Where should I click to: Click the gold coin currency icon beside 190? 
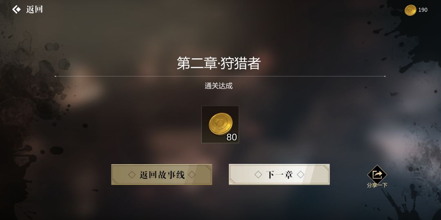[410, 10]
